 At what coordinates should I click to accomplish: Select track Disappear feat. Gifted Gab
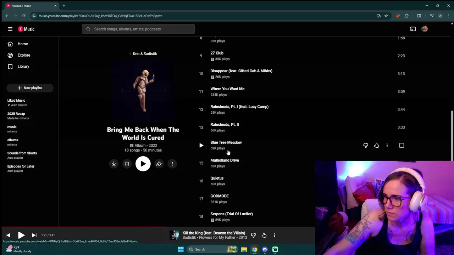point(241,71)
